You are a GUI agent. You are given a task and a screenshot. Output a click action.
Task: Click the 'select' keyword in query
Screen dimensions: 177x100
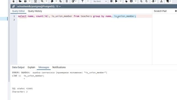22,16
